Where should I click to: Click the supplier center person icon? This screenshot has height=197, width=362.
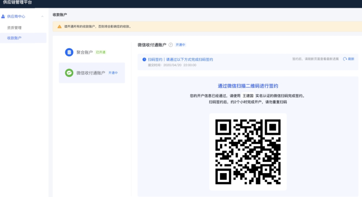pyautogui.click(x=3, y=16)
